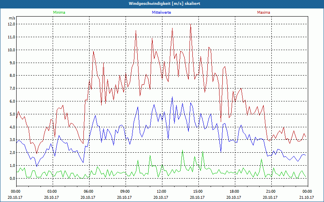Click the 03:00 time axis label
The image size is (324, 202).
pyautogui.click(x=53, y=191)
